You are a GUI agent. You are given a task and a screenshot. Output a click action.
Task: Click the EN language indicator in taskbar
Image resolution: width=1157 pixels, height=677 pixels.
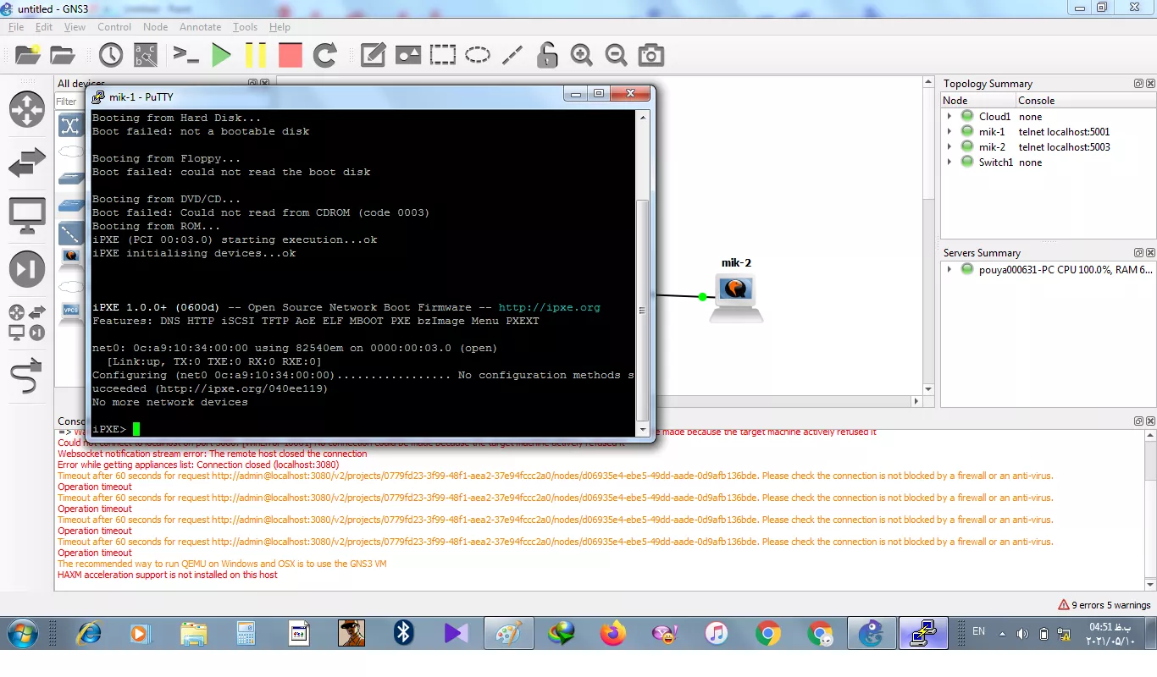coord(979,631)
